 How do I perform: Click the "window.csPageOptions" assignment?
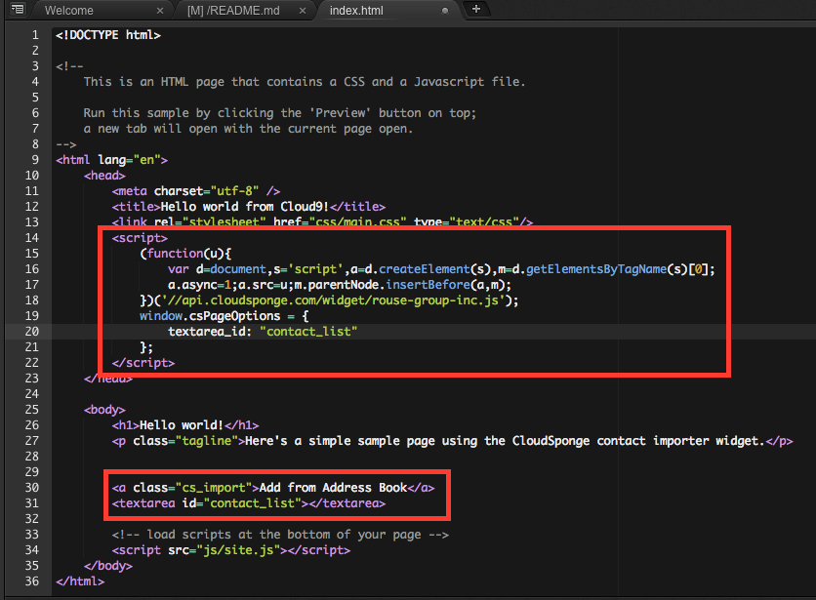224,316
